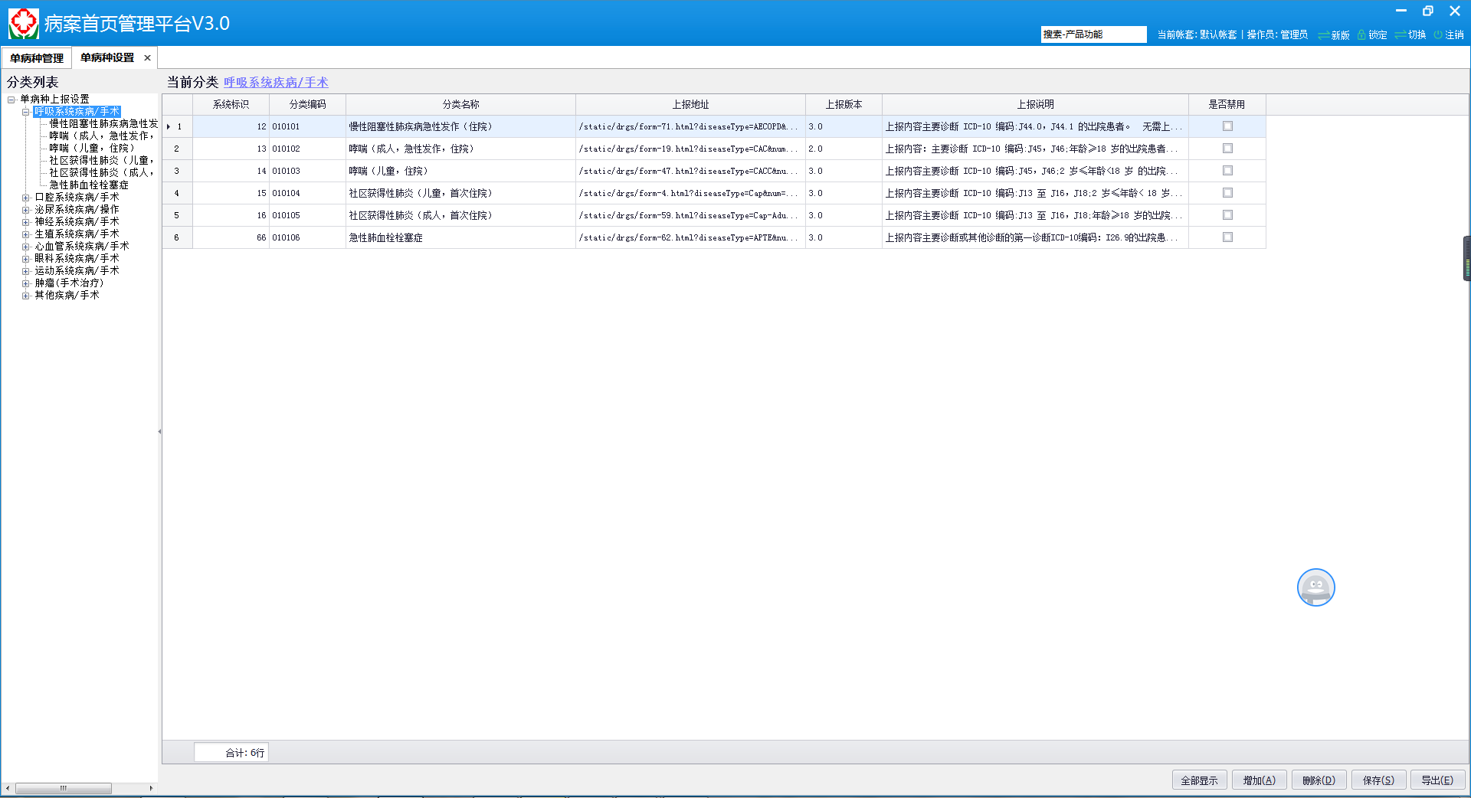The width and height of the screenshot is (1471, 798).
Task: Enable 是否禁用 checkbox for 慢性阻塞性肺疾病急性发作 row
Action: tap(1227, 126)
